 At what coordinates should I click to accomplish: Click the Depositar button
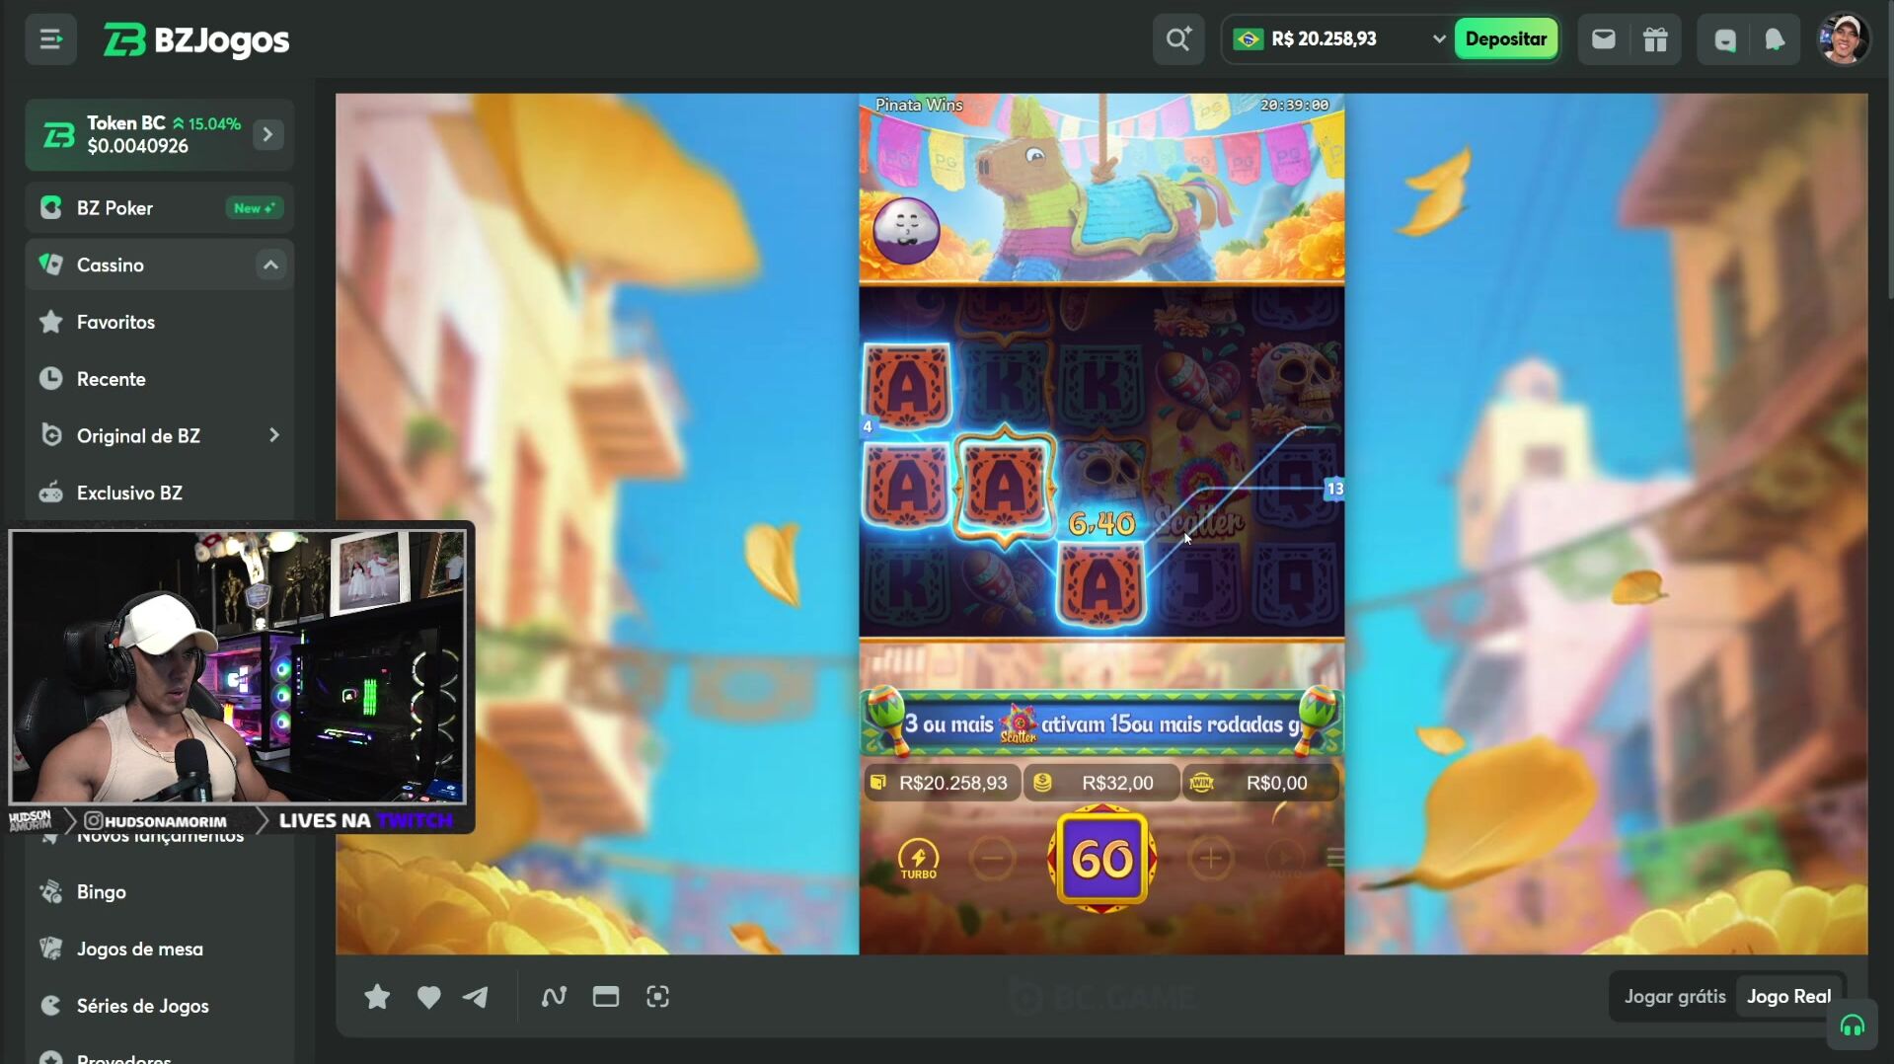pyautogui.click(x=1505, y=39)
